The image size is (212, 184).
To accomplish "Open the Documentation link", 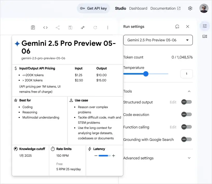I will (165, 8).
